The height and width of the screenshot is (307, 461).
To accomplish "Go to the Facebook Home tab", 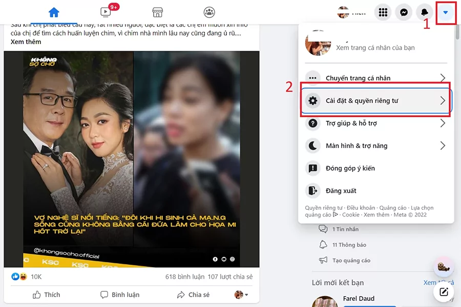I will point(54,12).
